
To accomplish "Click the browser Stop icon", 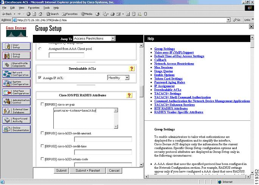I will tap(28, 14).
